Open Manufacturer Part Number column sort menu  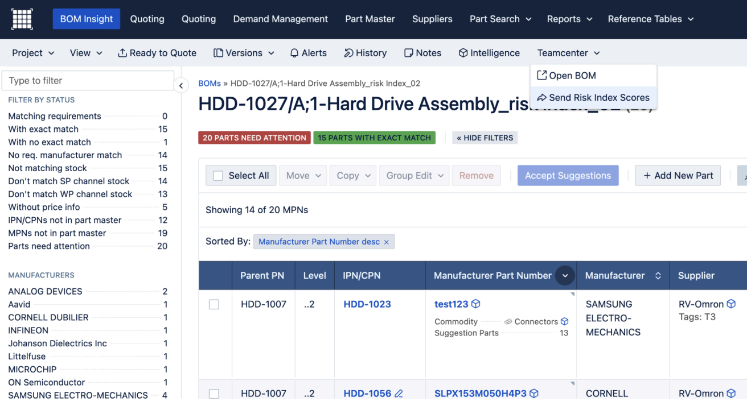coord(565,276)
